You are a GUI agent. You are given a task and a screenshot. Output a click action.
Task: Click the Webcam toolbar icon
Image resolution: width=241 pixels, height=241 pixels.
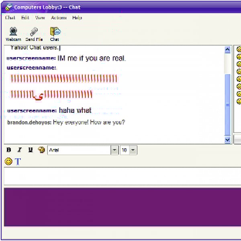click(x=13, y=32)
